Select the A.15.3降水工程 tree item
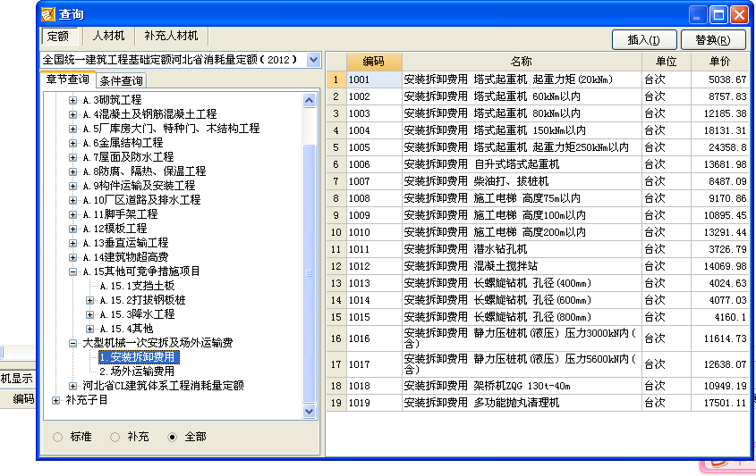This screenshot has height=476, width=756. tap(137, 314)
